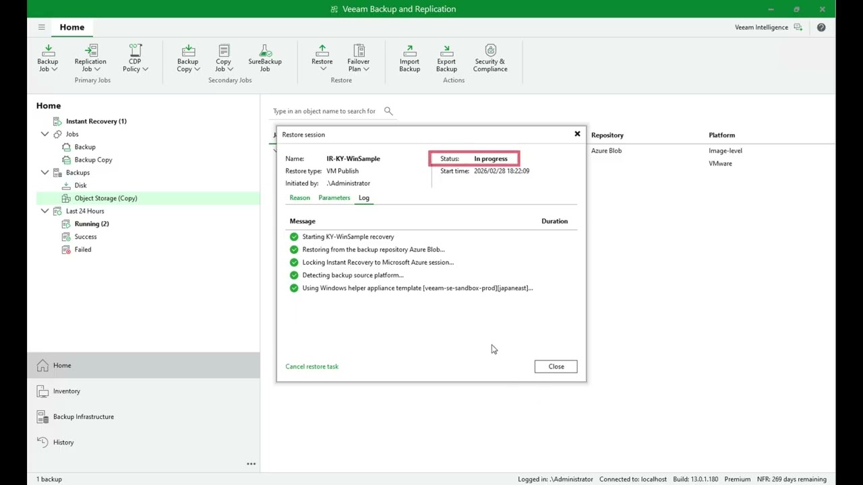Click the Azure Blob repository cell
This screenshot has height=485, width=863.
pyautogui.click(x=607, y=151)
